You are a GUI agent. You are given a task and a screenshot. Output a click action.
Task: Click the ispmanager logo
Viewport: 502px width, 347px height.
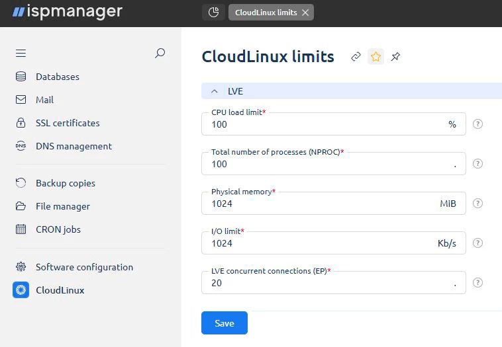(67, 12)
